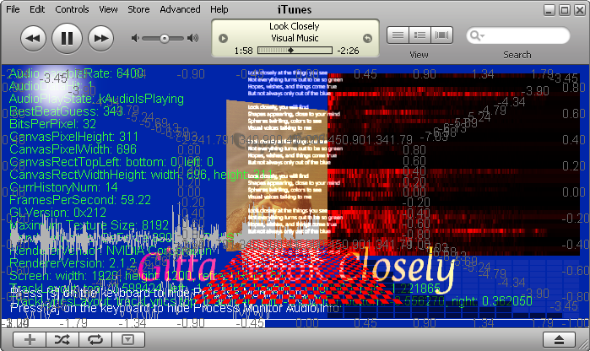Click the 'Visual Music' artist text
The image size is (590, 351).
pos(295,38)
